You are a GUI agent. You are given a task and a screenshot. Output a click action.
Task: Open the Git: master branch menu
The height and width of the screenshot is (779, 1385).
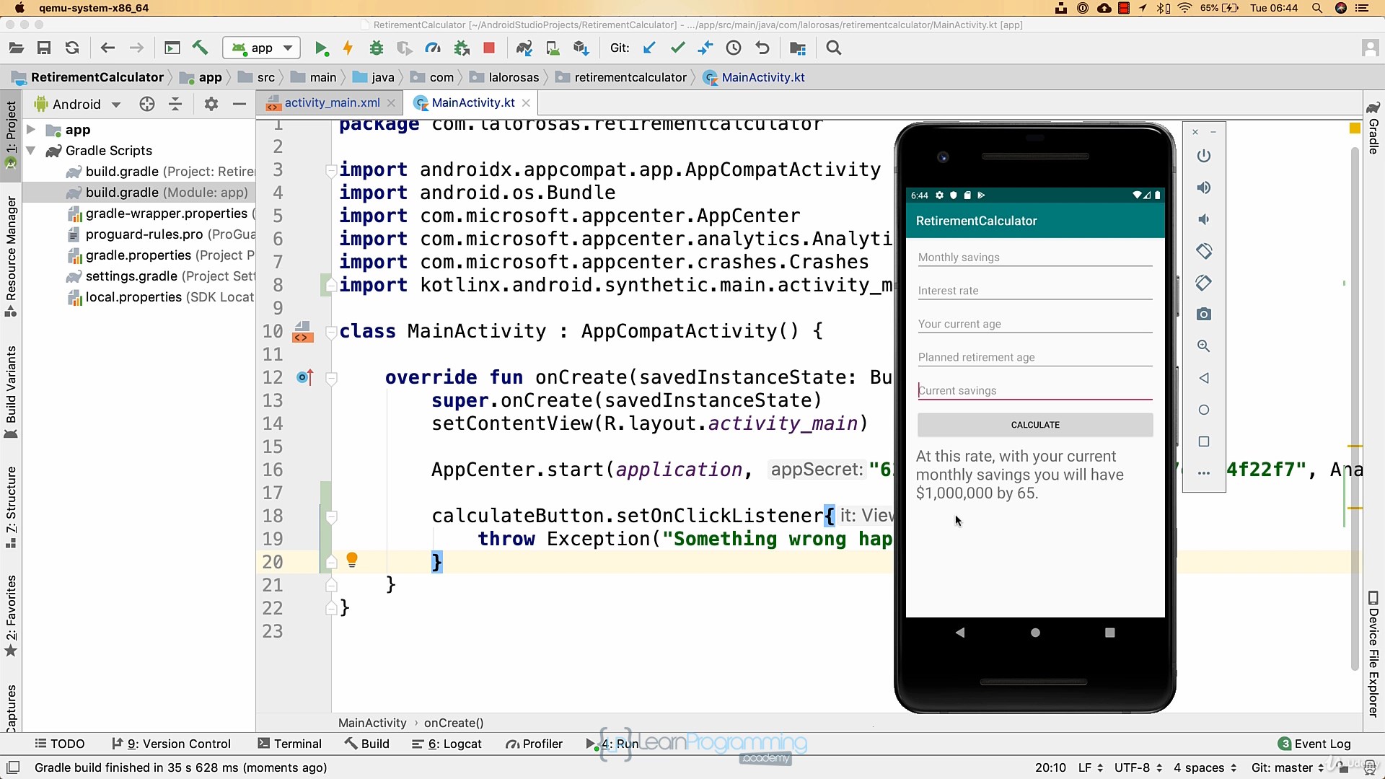pos(1288,767)
